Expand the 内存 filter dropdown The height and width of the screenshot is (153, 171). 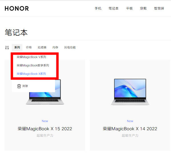[x=55, y=47]
